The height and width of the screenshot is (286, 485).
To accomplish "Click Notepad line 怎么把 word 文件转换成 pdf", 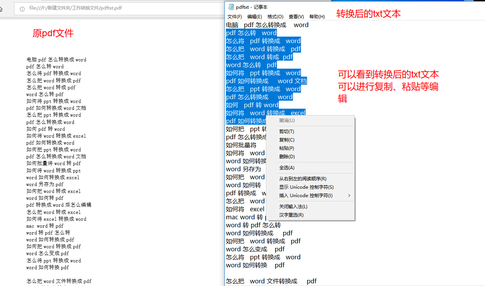I will point(271,281).
